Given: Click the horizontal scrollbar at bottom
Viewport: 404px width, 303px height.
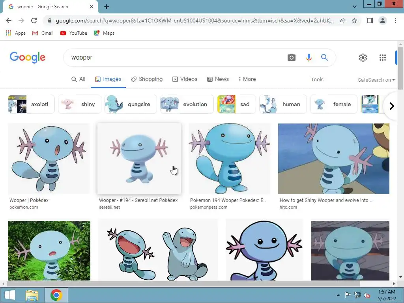Looking at the screenshot, I should coord(183,284).
